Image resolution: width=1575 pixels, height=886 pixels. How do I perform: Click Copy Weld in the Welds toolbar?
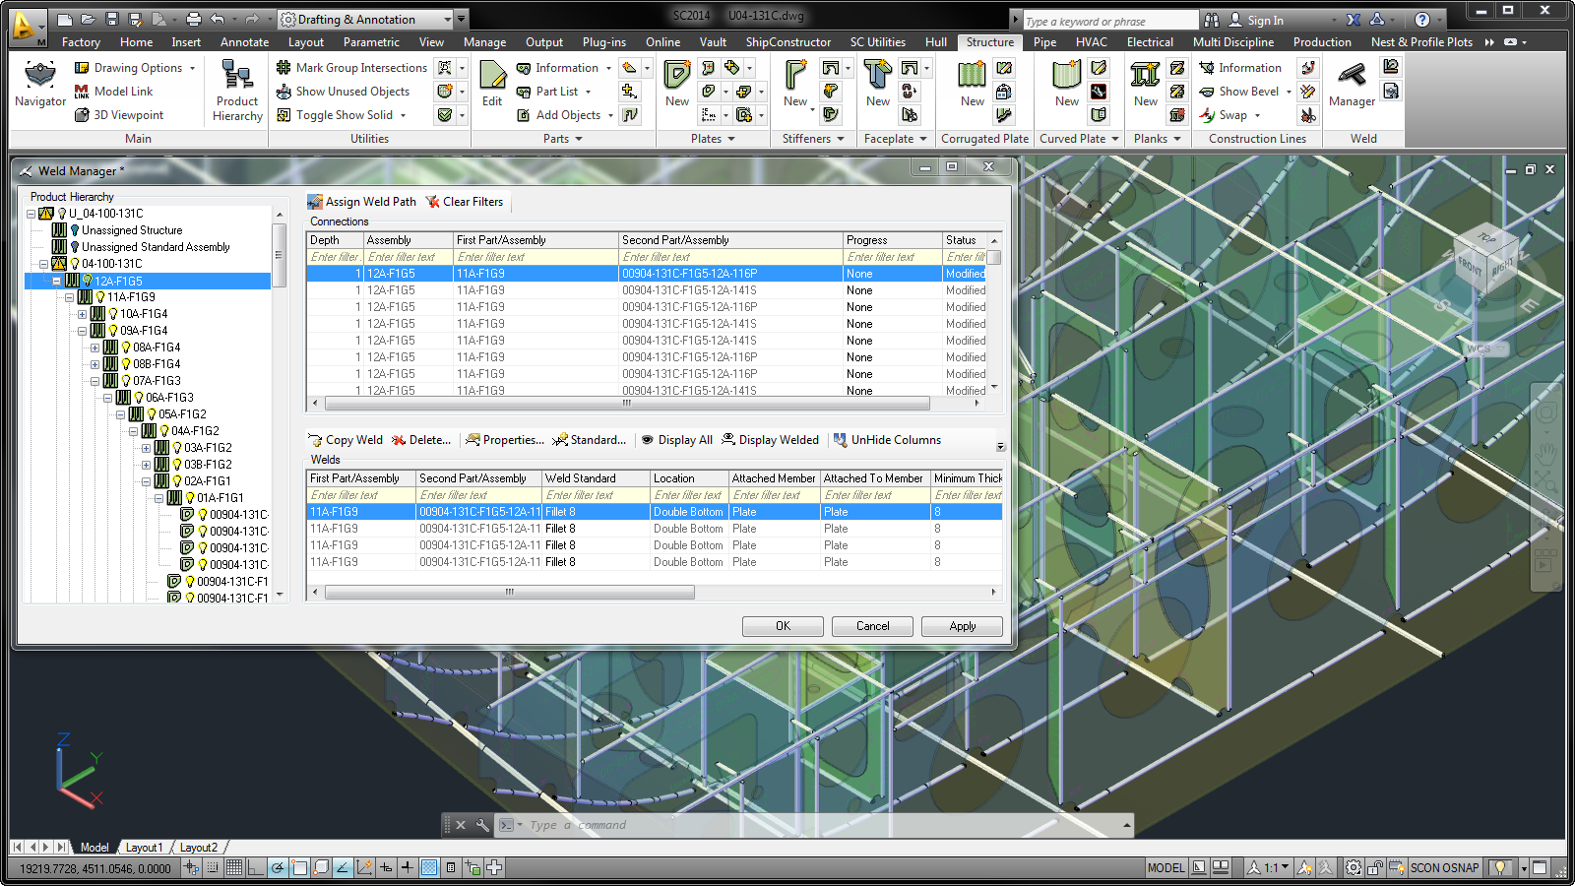[346, 440]
